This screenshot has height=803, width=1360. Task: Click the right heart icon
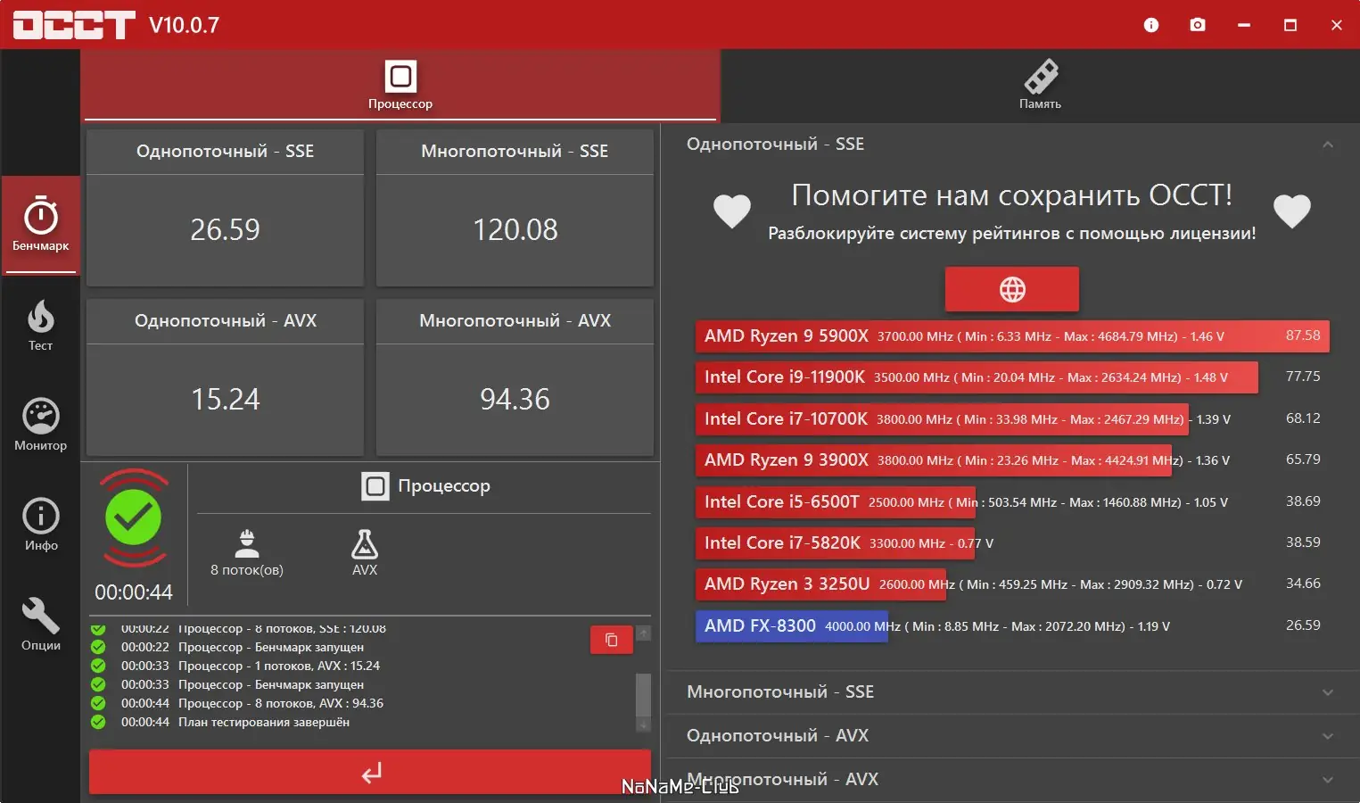coord(1292,211)
